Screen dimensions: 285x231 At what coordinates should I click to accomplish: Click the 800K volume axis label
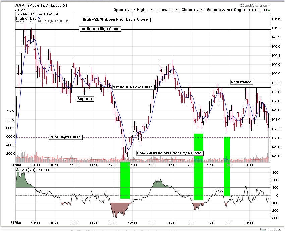[10, 128]
